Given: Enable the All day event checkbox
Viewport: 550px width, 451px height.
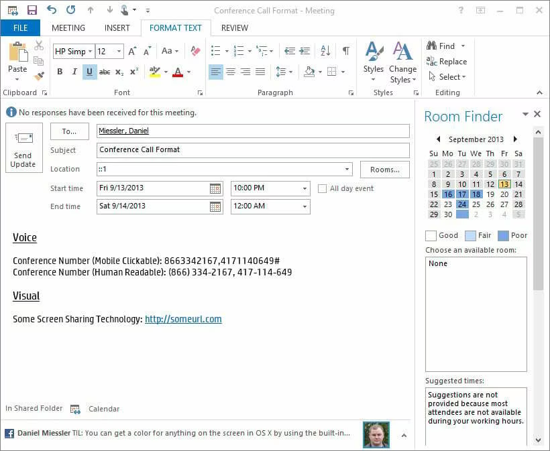Looking at the screenshot, I should tap(322, 188).
